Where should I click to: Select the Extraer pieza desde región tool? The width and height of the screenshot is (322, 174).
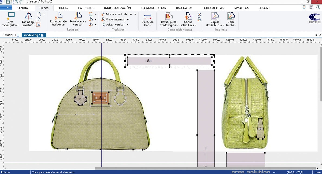(x=168, y=20)
